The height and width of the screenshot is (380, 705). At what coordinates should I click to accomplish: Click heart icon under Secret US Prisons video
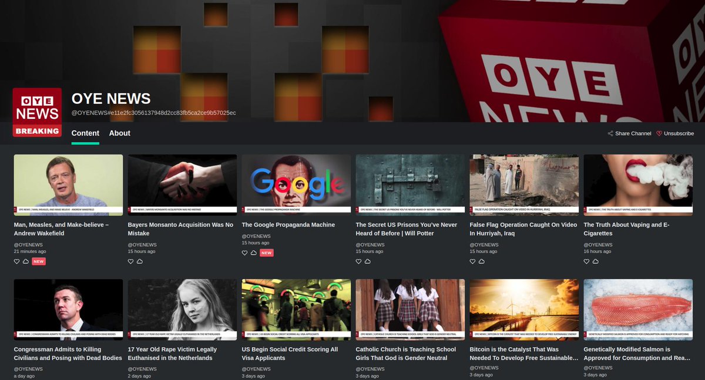(359, 261)
